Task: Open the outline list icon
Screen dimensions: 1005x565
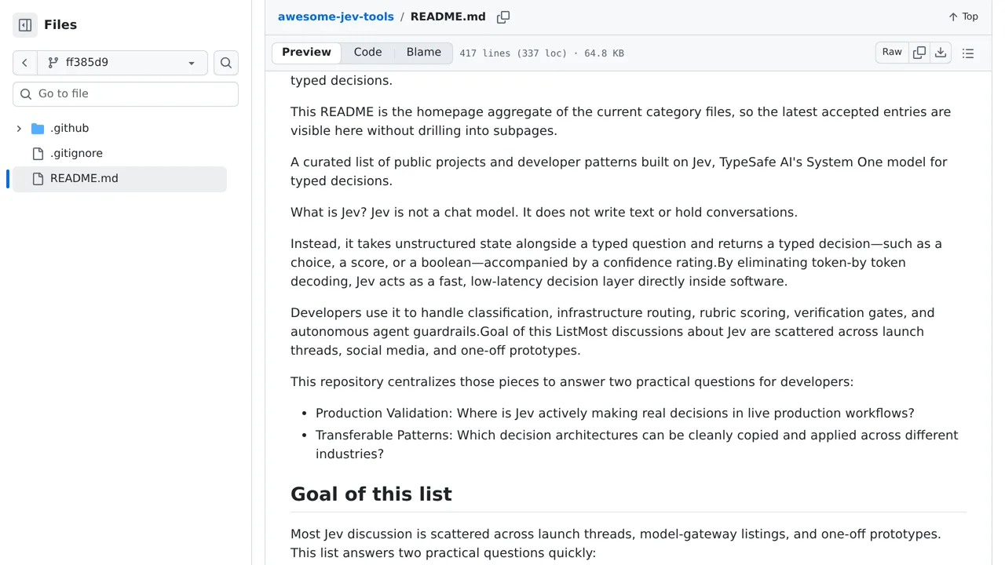Action: click(968, 53)
